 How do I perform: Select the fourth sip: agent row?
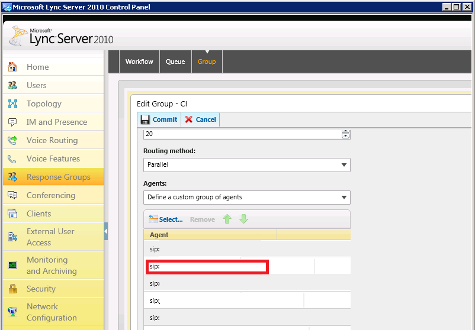[247, 300]
